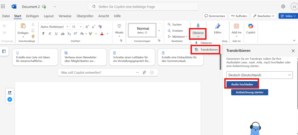Increase font size with larger A
The height and width of the screenshot is (135, 298).
tap(87, 27)
